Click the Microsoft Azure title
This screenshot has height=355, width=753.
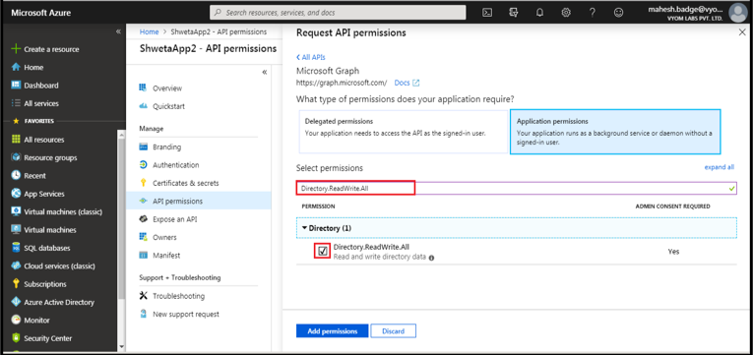pos(40,13)
